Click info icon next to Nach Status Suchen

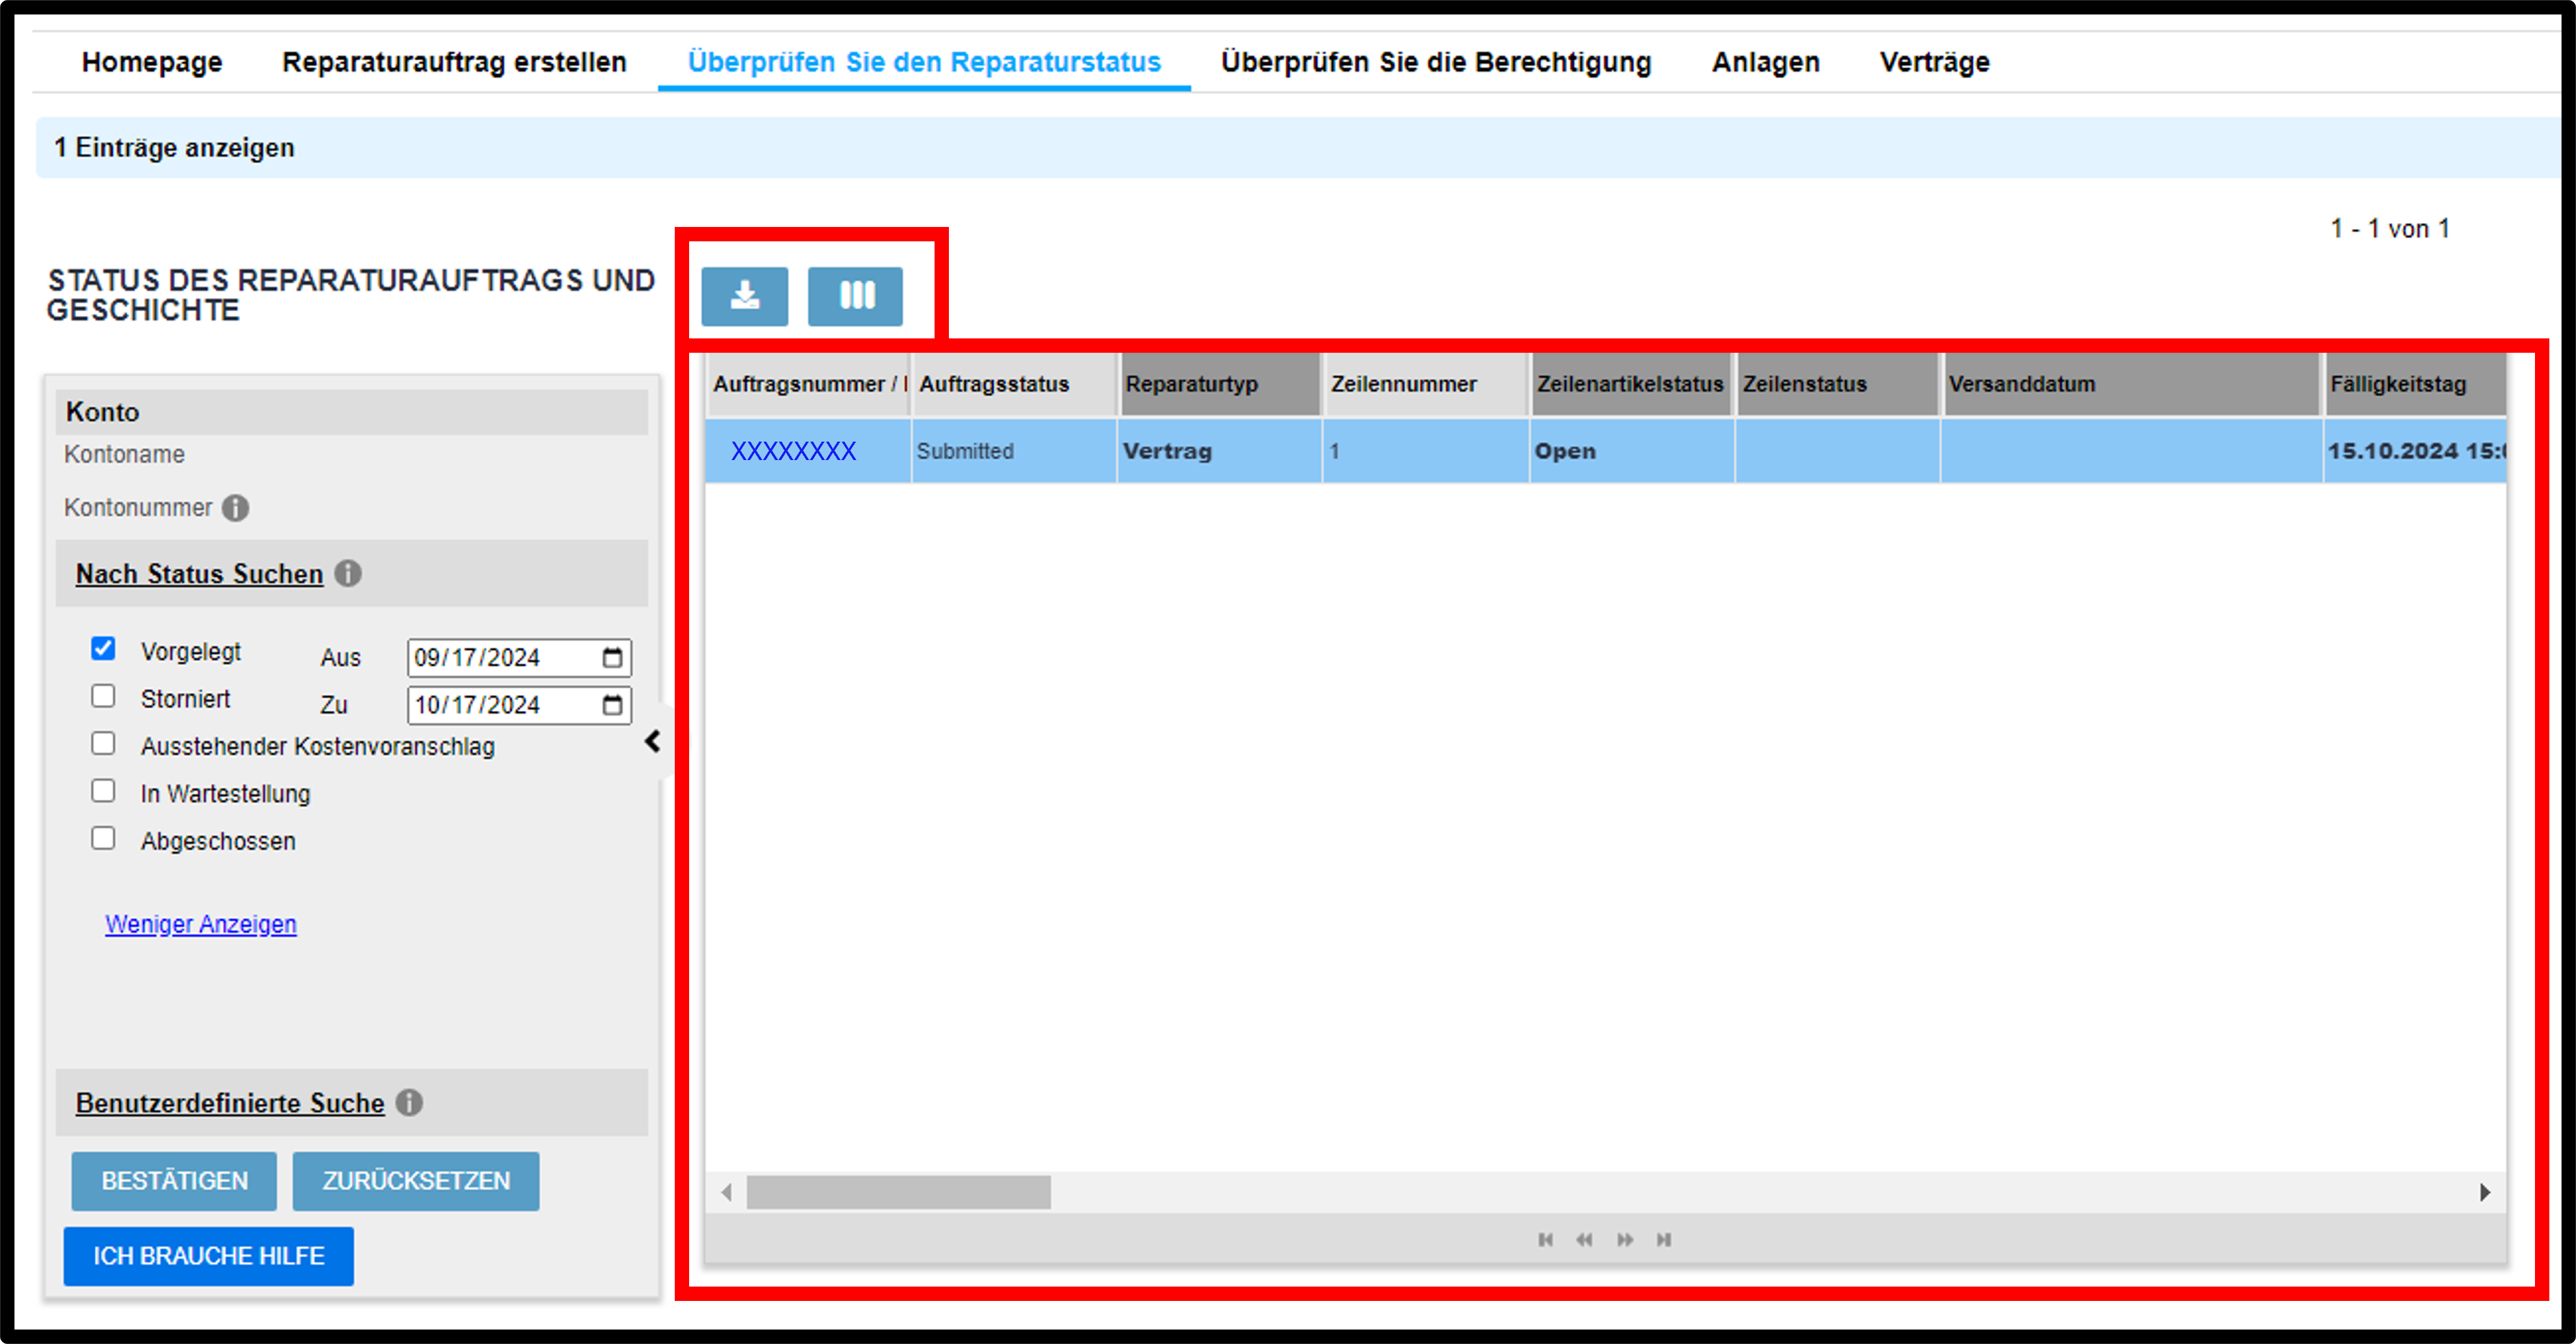point(348,574)
